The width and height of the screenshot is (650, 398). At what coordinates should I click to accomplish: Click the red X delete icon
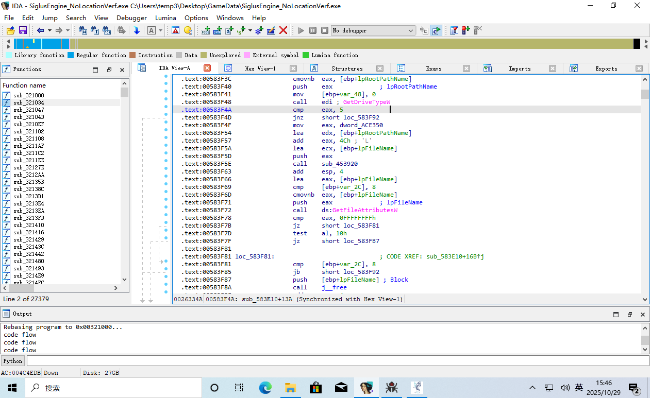(283, 30)
